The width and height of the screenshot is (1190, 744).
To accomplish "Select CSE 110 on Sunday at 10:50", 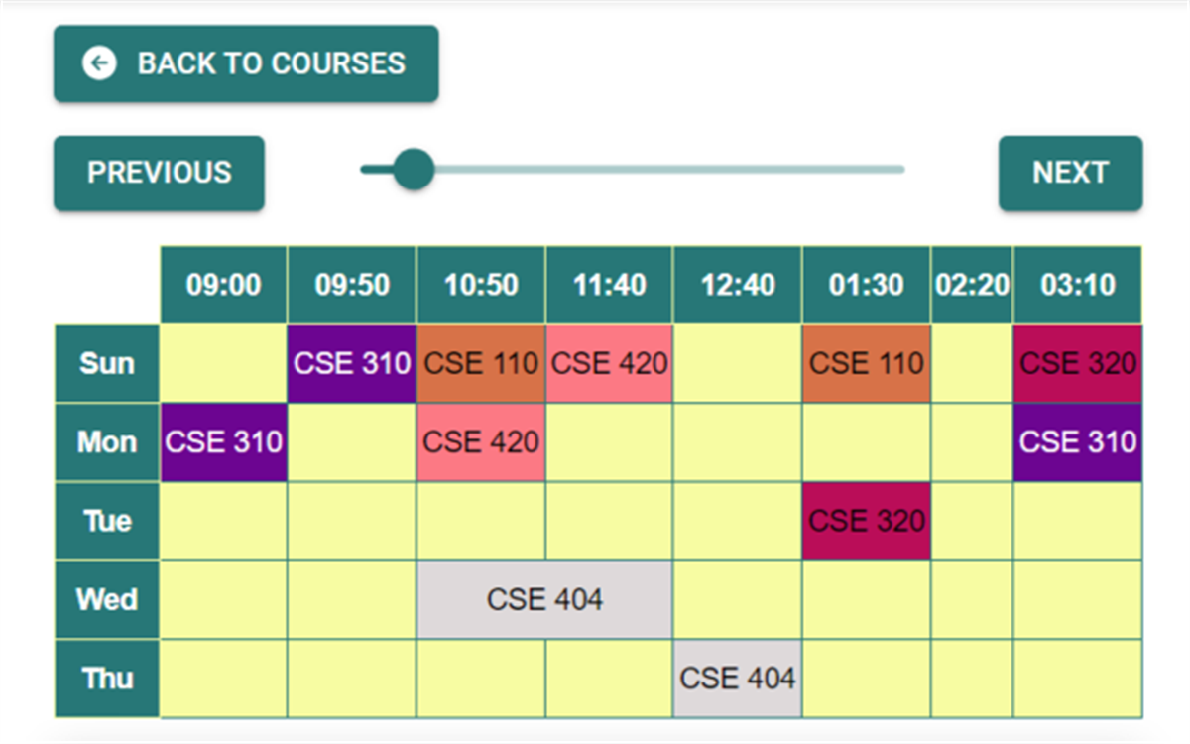I will [x=481, y=364].
